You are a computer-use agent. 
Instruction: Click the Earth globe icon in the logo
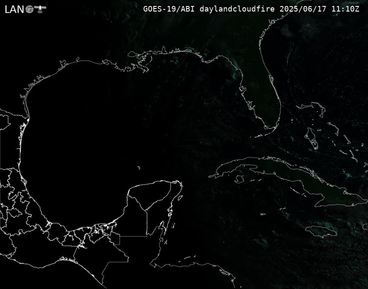click(29, 9)
